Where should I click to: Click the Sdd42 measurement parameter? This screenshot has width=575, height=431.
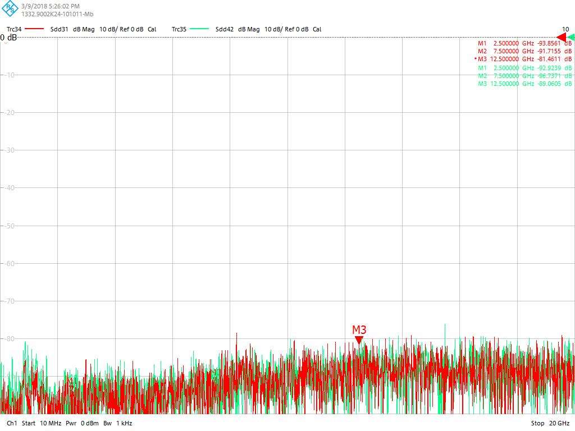click(x=224, y=29)
